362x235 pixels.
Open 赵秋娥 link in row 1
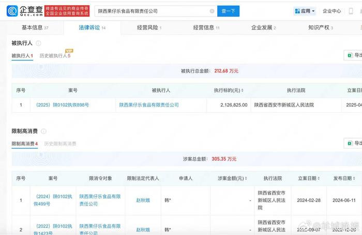click(x=143, y=200)
